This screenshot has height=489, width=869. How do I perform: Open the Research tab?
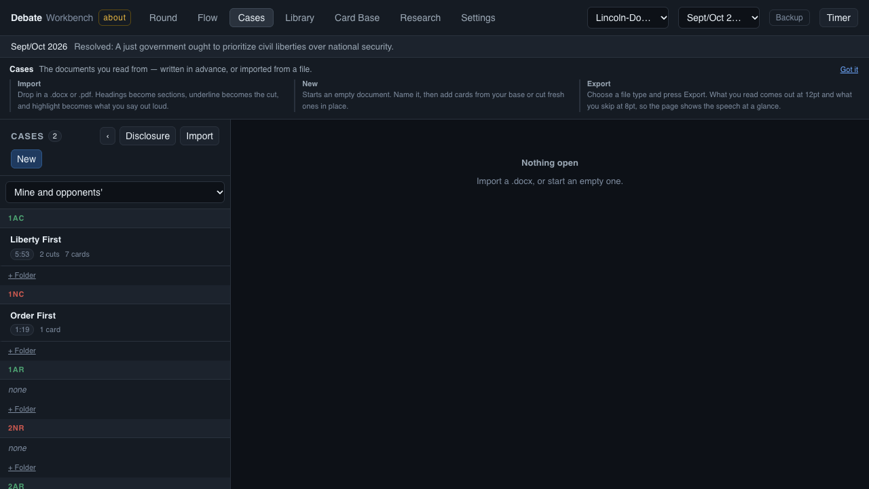[x=420, y=18]
